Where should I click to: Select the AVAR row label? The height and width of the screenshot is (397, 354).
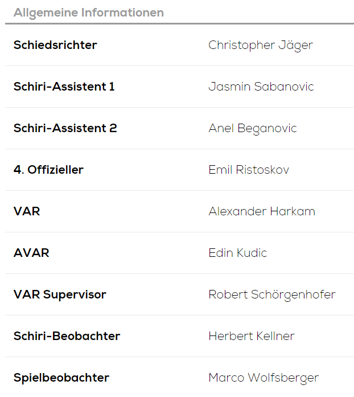31,253
